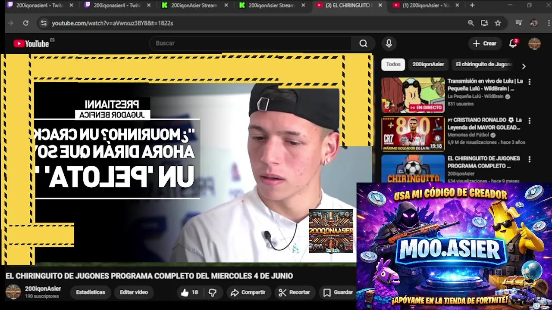
Task: Select the 'El chiringuito de Jugones' chip
Action: [x=483, y=64]
